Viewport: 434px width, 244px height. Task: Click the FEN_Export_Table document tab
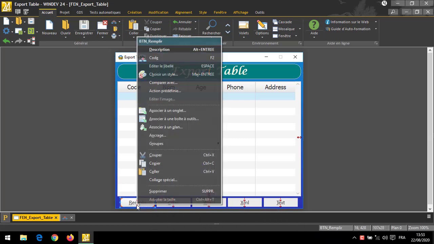coord(36,218)
